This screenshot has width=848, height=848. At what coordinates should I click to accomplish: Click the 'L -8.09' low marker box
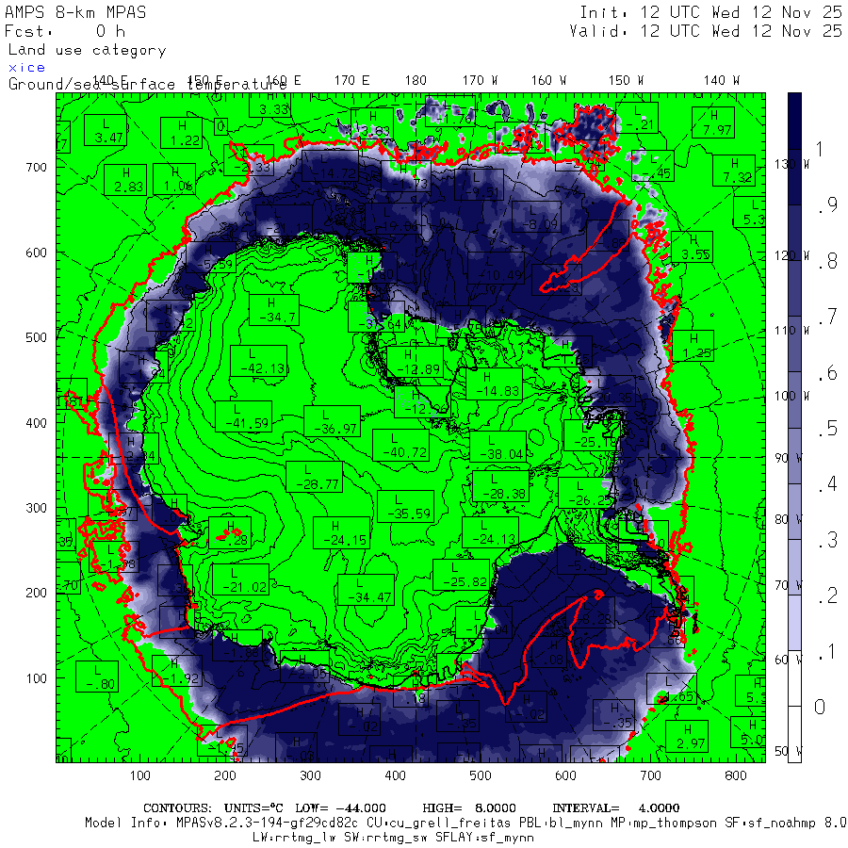(536, 217)
